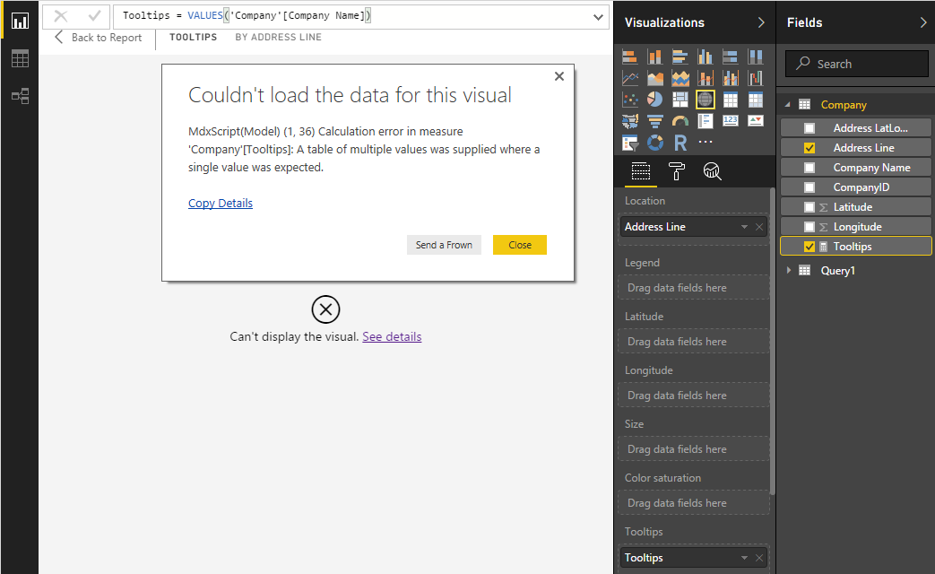The image size is (935, 574).
Task: Select the Waterfall chart visualization
Action: 756,78
